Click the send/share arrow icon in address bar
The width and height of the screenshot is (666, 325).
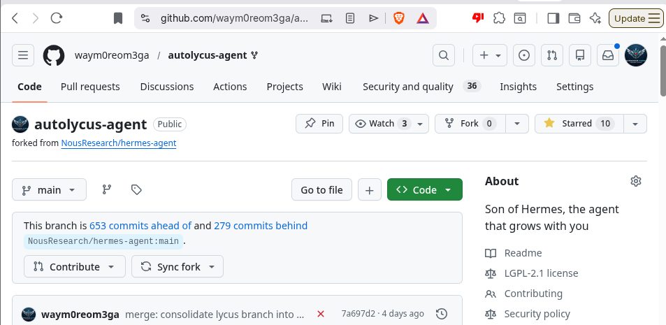(x=373, y=18)
